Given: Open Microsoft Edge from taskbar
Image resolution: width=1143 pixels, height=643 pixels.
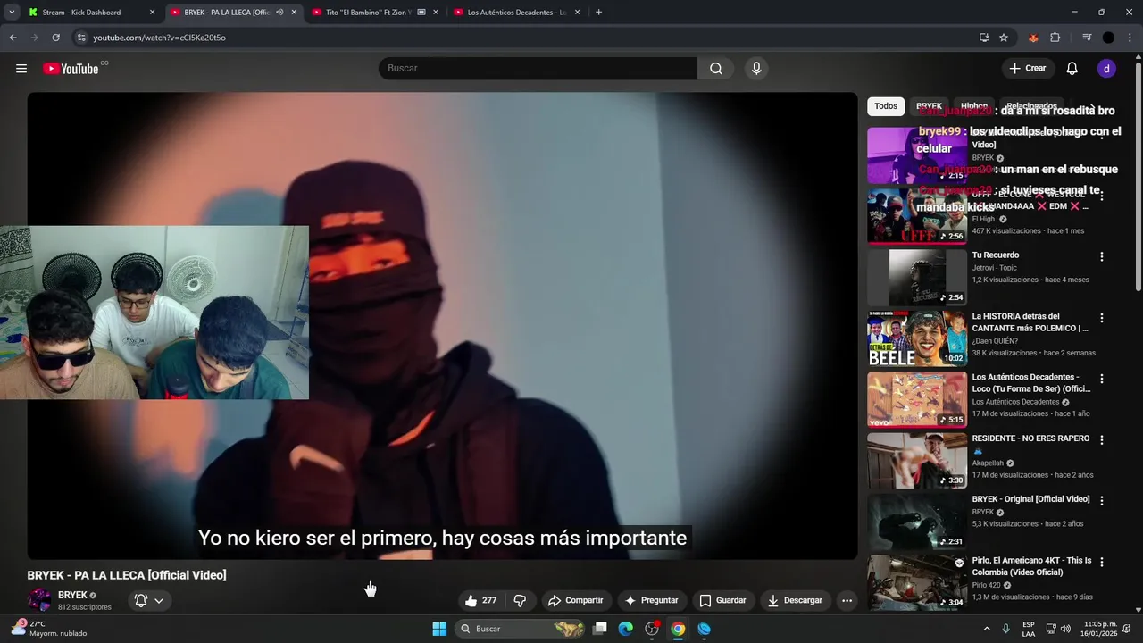Looking at the screenshot, I should (x=626, y=629).
